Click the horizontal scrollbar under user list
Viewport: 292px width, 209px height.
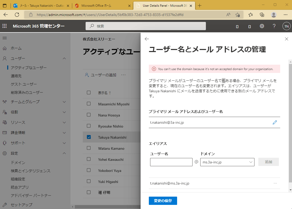[108, 207]
